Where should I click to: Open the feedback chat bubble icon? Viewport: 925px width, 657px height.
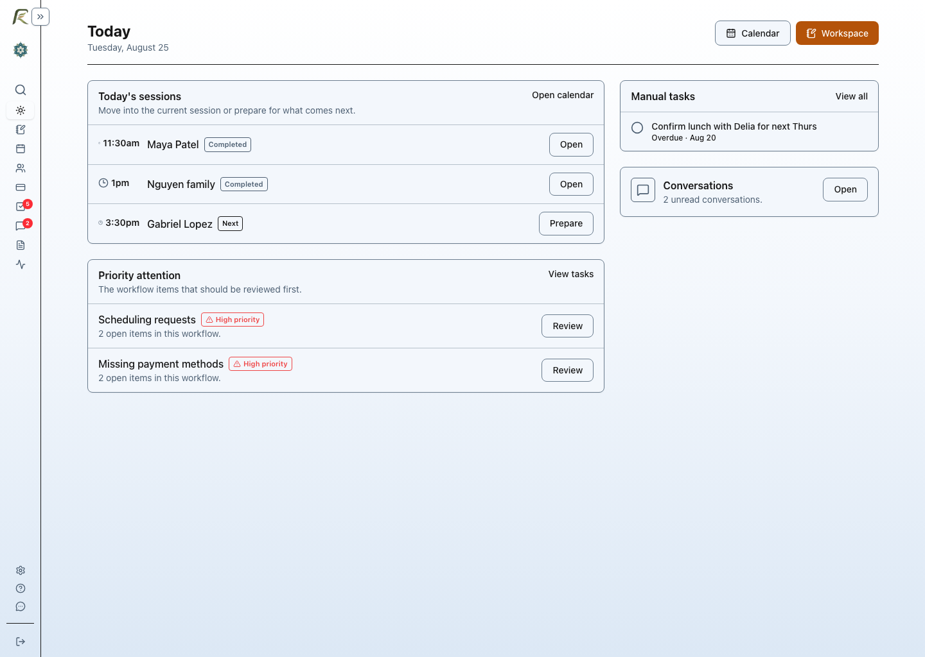pos(21,606)
